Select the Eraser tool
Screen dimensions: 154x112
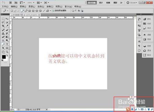[3, 37]
